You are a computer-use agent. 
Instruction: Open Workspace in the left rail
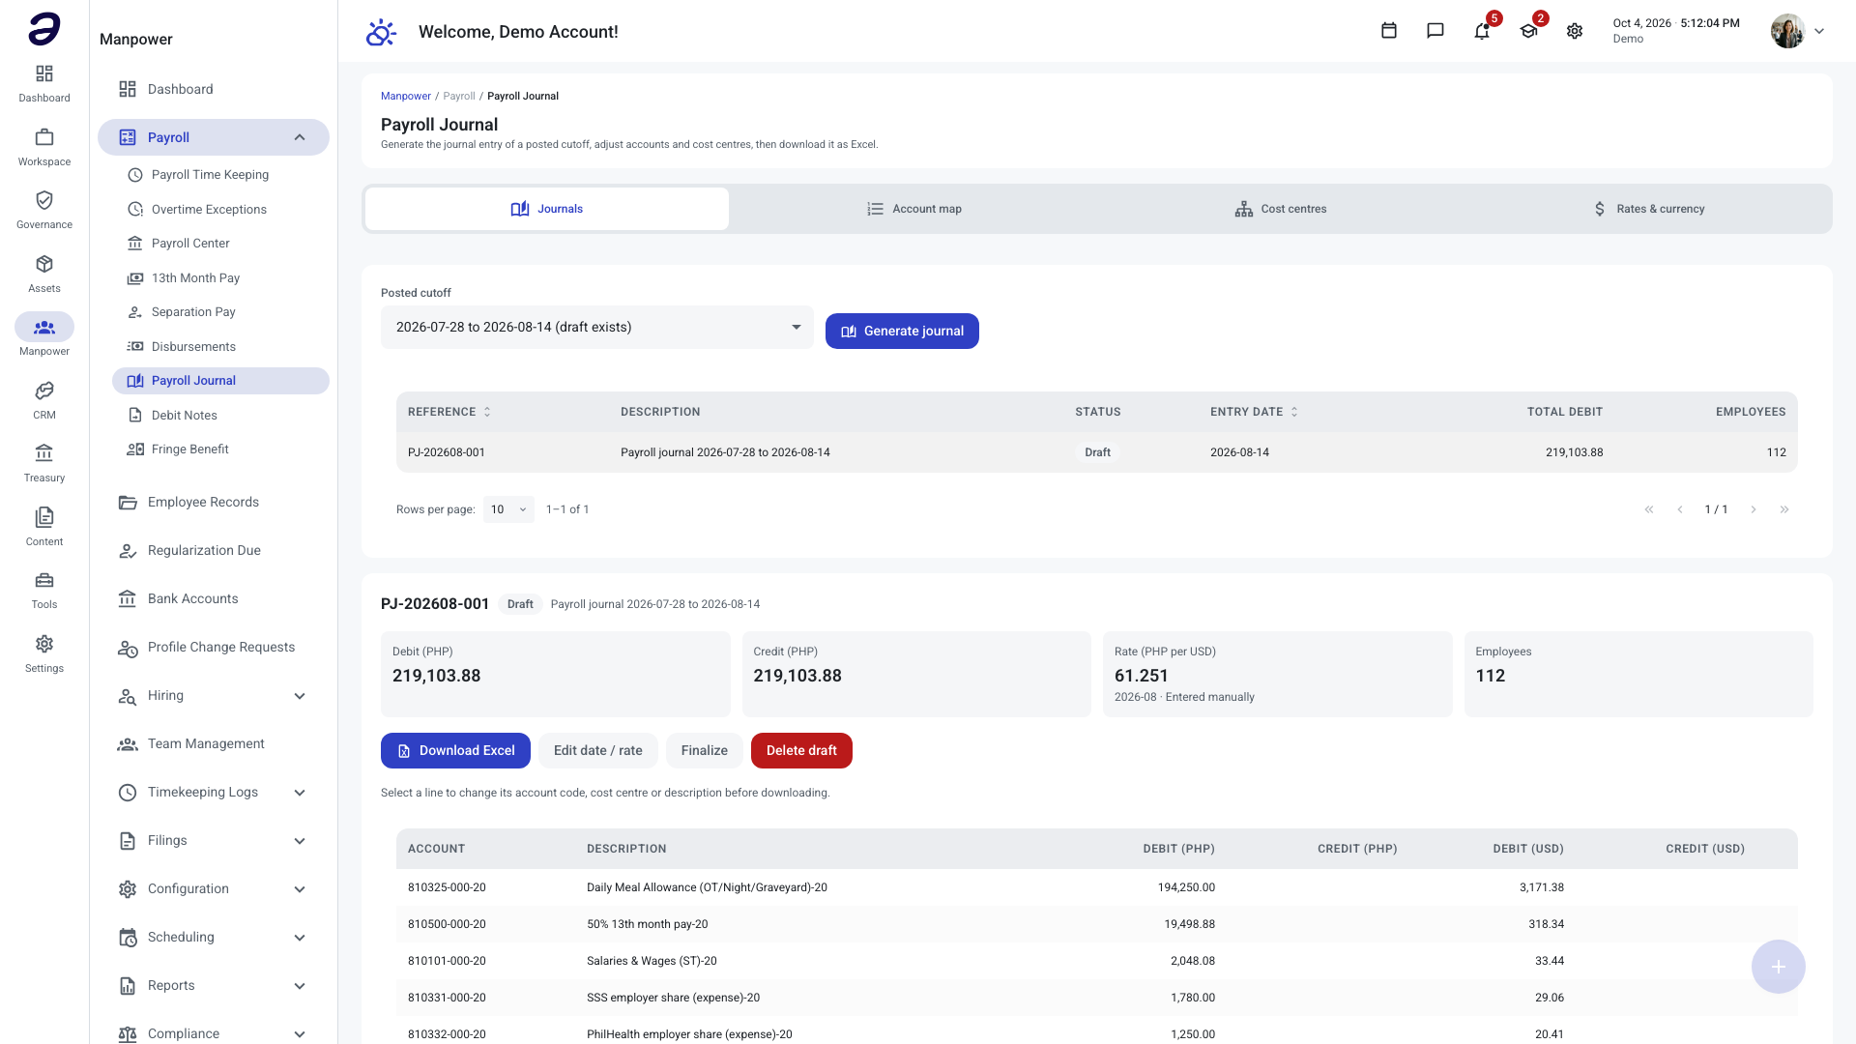44,147
